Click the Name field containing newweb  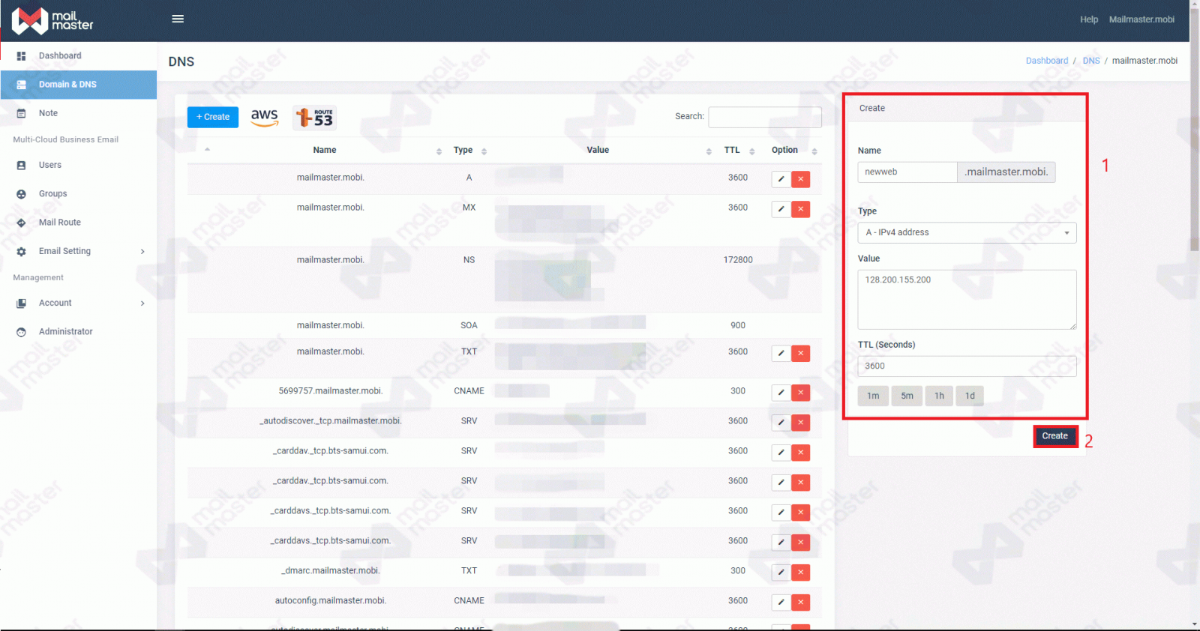tap(907, 172)
